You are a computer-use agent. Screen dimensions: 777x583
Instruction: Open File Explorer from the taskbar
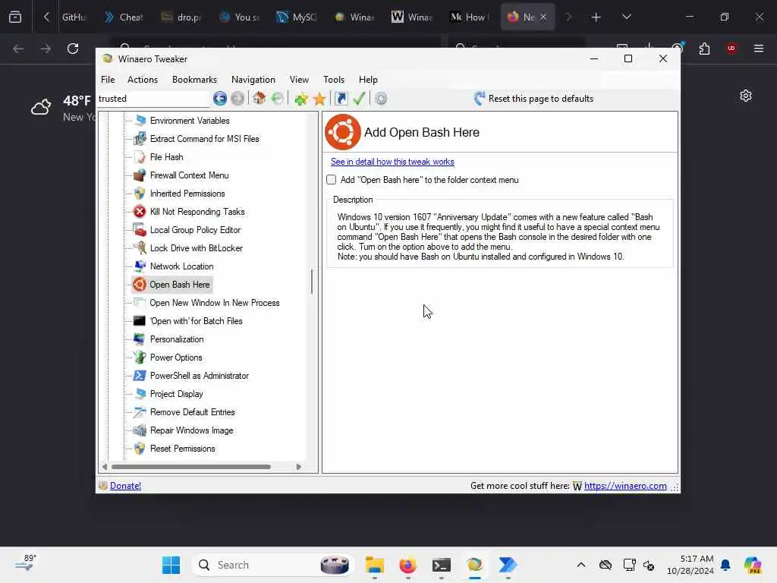click(375, 565)
